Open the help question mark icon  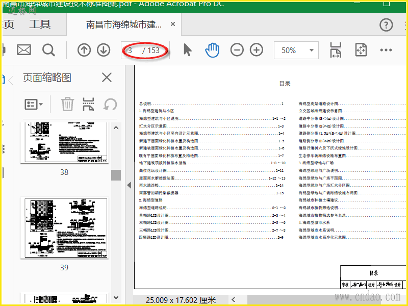click(386, 25)
